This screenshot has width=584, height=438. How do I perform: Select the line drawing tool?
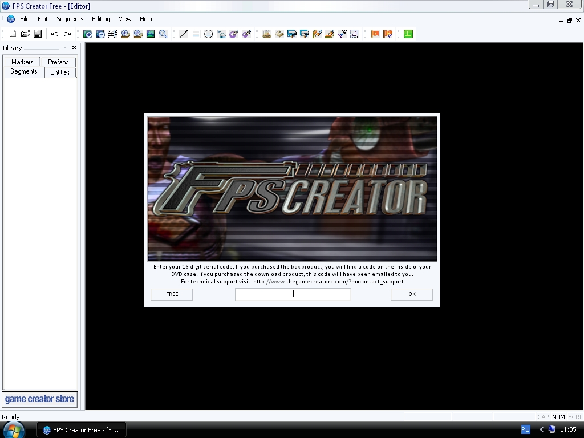point(184,34)
